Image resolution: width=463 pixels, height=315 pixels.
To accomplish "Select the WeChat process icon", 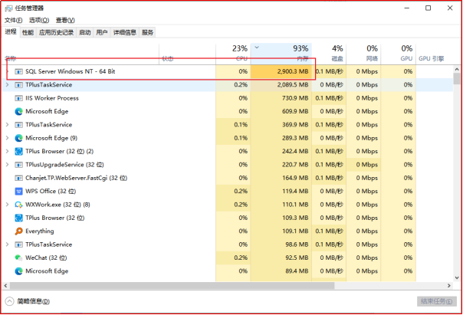I will 18,258.
